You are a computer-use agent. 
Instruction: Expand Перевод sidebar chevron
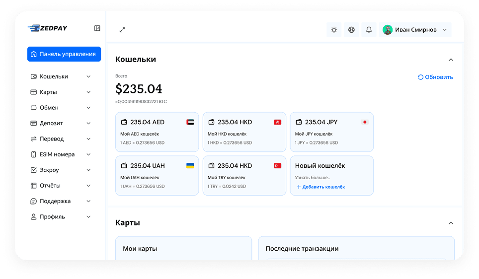pos(88,139)
